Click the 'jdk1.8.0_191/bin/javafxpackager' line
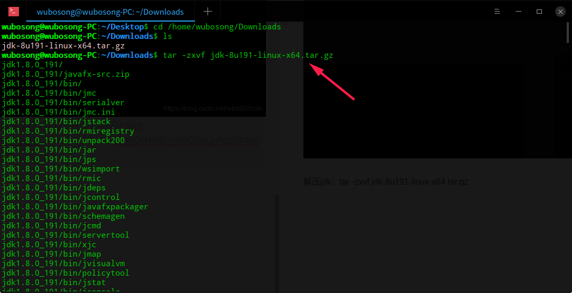Screen dimensions: 572x293 coord(75,207)
